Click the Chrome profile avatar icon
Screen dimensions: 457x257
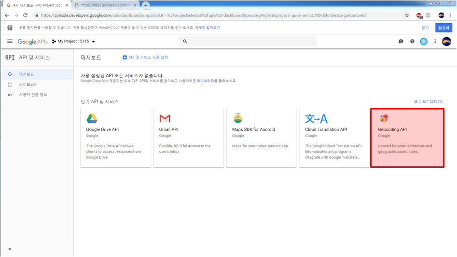pos(441,15)
